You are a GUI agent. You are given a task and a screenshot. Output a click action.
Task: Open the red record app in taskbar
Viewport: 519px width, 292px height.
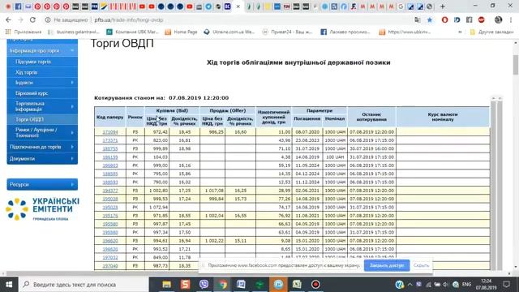coord(315,285)
